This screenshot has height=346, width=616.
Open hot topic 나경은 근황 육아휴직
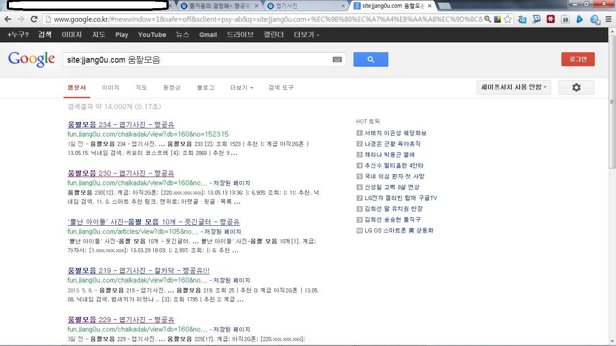tap(392, 144)
